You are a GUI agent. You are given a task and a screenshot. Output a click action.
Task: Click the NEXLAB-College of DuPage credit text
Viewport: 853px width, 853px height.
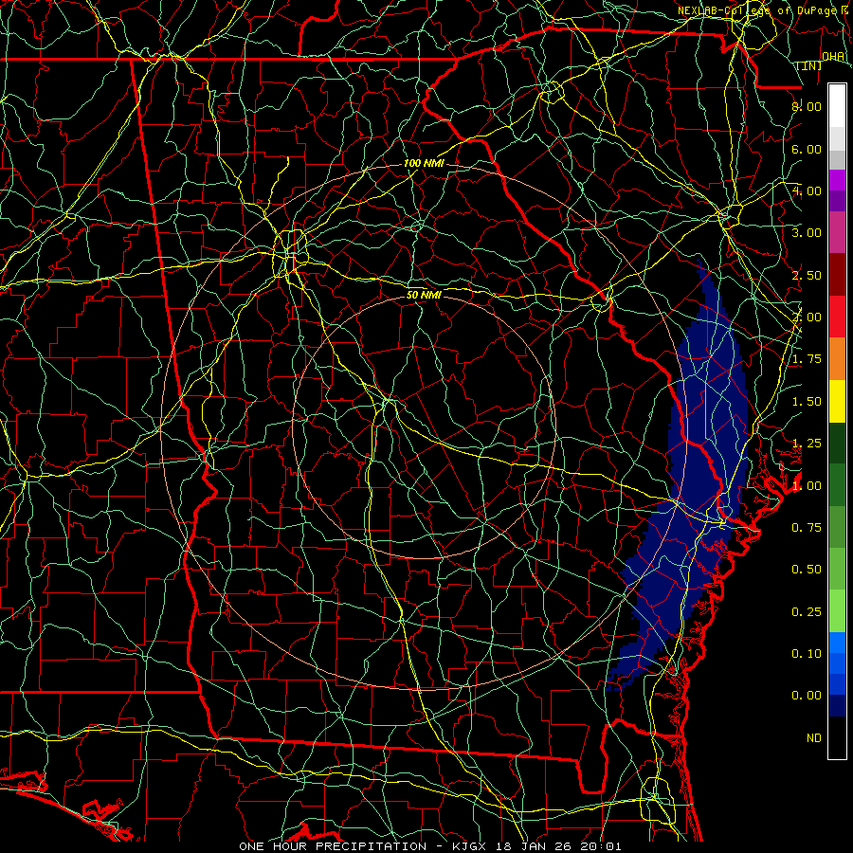point(760,10)
